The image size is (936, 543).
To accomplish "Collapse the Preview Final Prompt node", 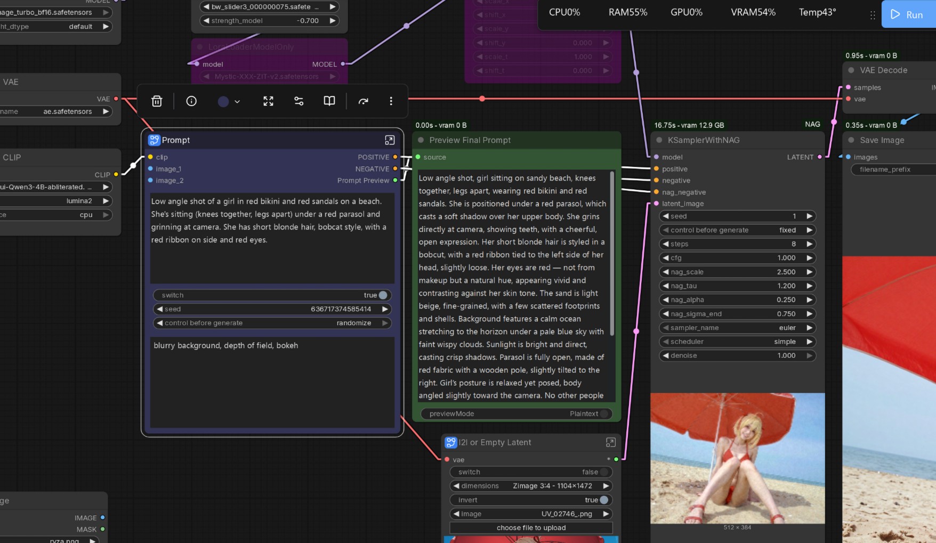I will click(421, 140).
